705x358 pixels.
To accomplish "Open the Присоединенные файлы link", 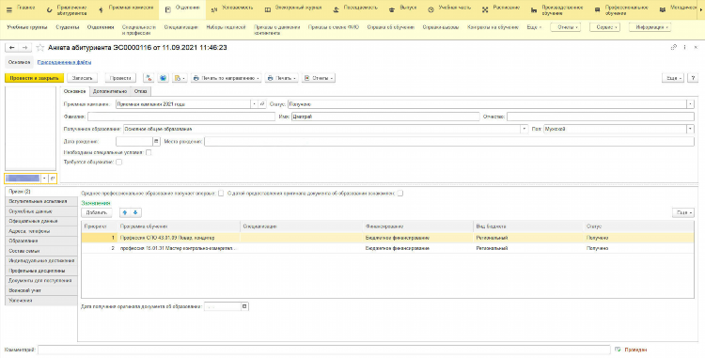I will pos(64,62).
